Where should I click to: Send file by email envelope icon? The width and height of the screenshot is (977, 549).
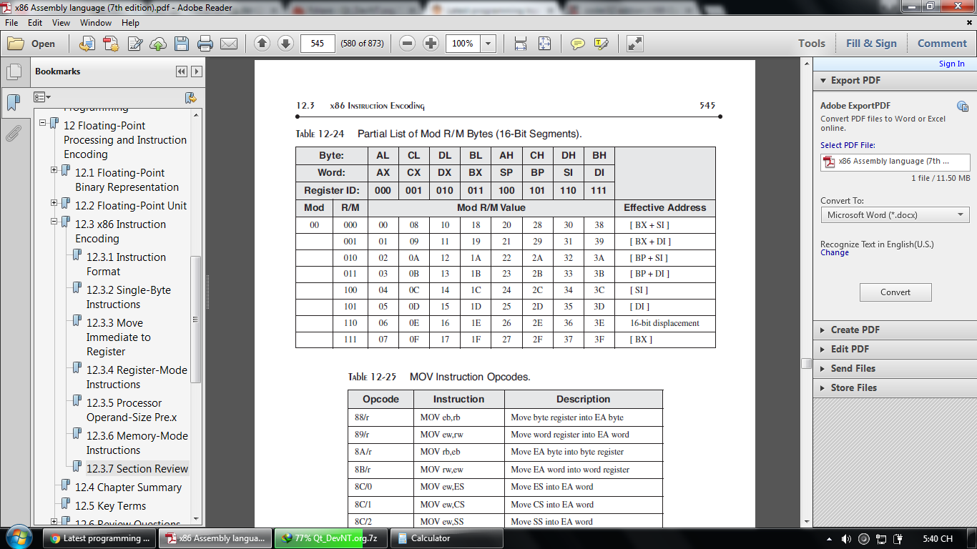point(228,44)
